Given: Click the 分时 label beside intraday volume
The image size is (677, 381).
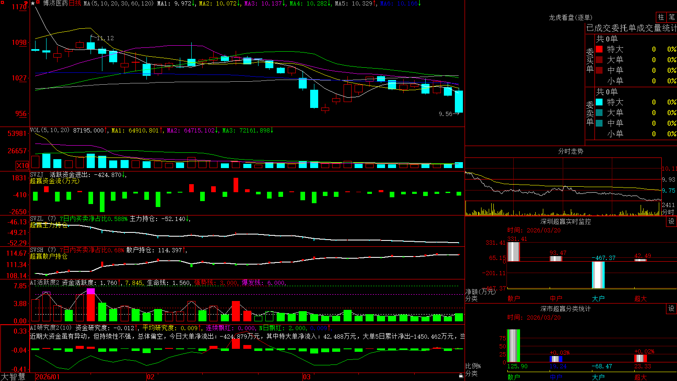Looking at the screenshot, I should click(668, 212).
